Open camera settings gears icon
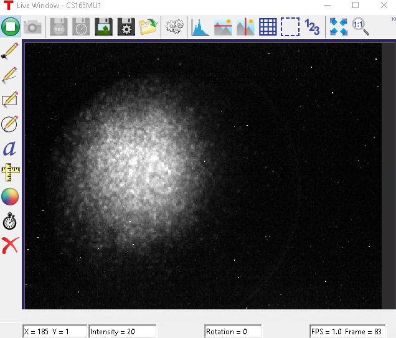Viewport: 396px width, 338px height. pos(174,27)
